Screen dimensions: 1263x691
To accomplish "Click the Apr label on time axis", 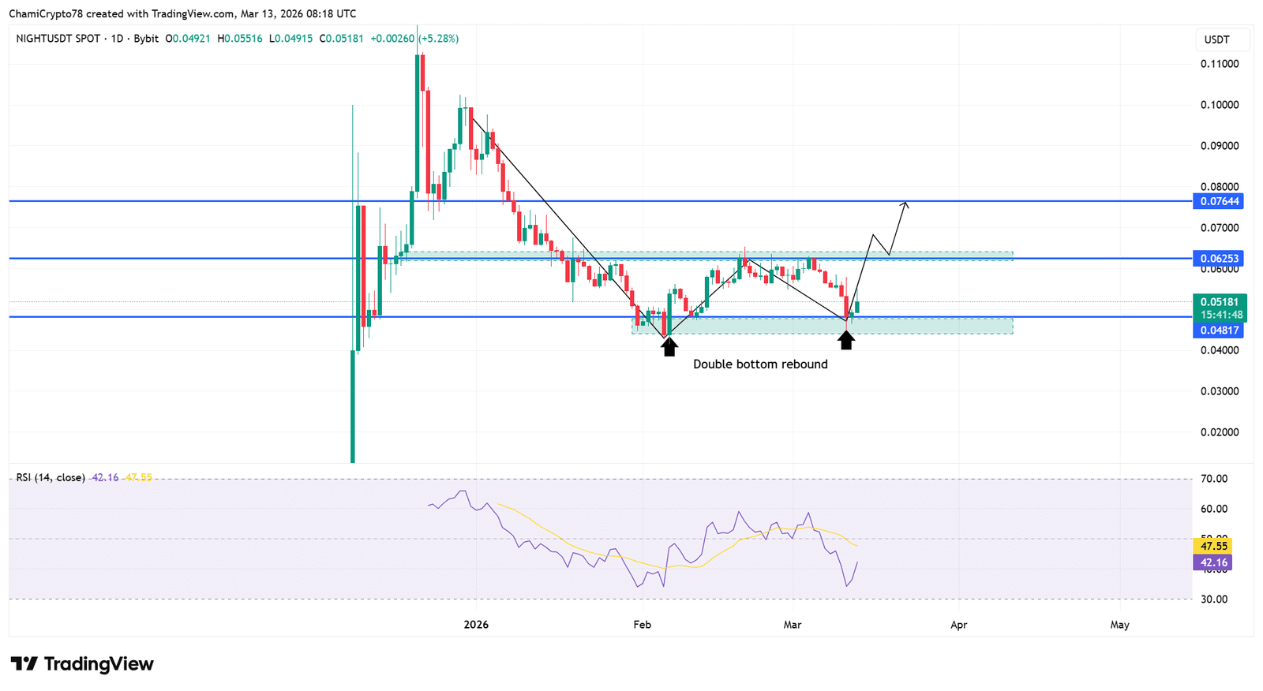I will [x=958, y=625].
